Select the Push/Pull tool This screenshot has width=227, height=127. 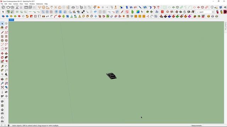6,53
